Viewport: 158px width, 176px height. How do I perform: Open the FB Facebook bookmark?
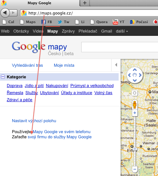tap(46, 22)
